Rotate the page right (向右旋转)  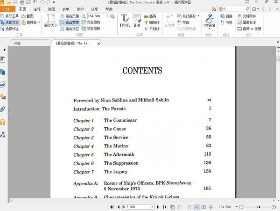pyautogui.click(x=91, y=29)
